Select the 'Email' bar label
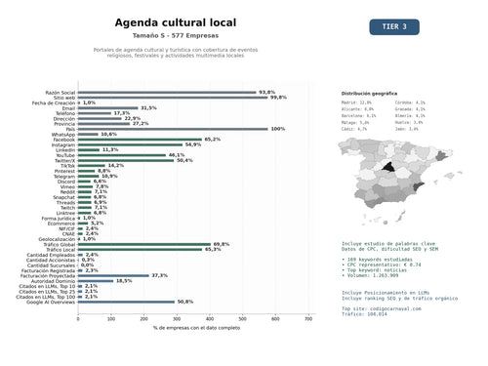The image size is (488, 366). tap(68, 108)
